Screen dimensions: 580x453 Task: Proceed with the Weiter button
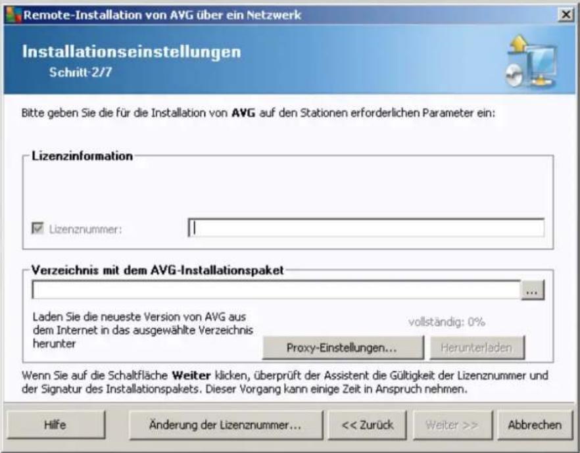452,425
